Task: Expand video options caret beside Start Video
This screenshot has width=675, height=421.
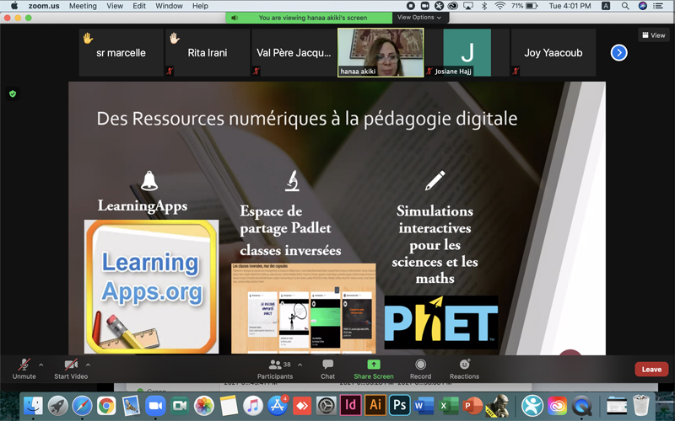Action: pyautogui.click(x=88, y=365)
